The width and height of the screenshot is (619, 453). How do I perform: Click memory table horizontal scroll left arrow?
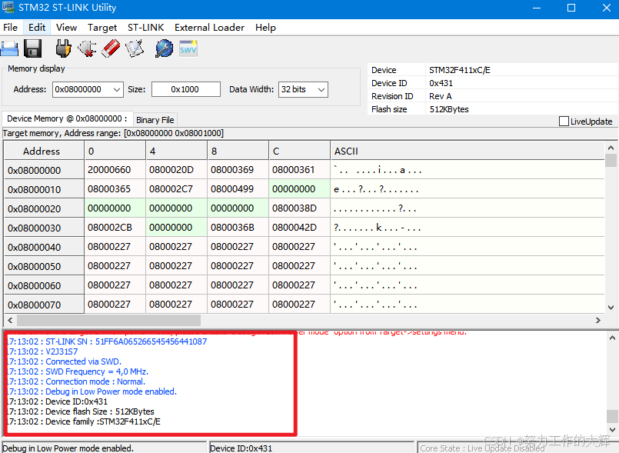tap(10, 320)
